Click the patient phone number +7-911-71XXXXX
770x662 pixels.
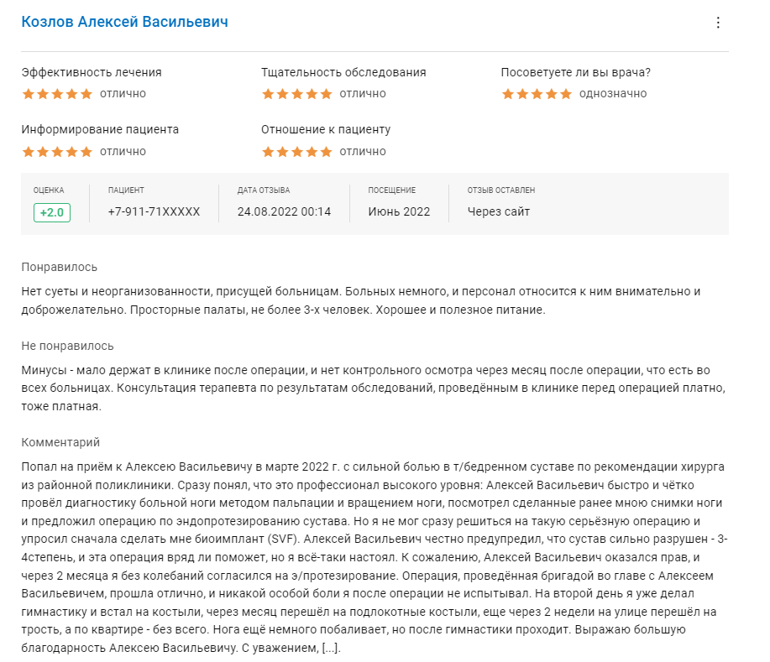coord(154,211)
